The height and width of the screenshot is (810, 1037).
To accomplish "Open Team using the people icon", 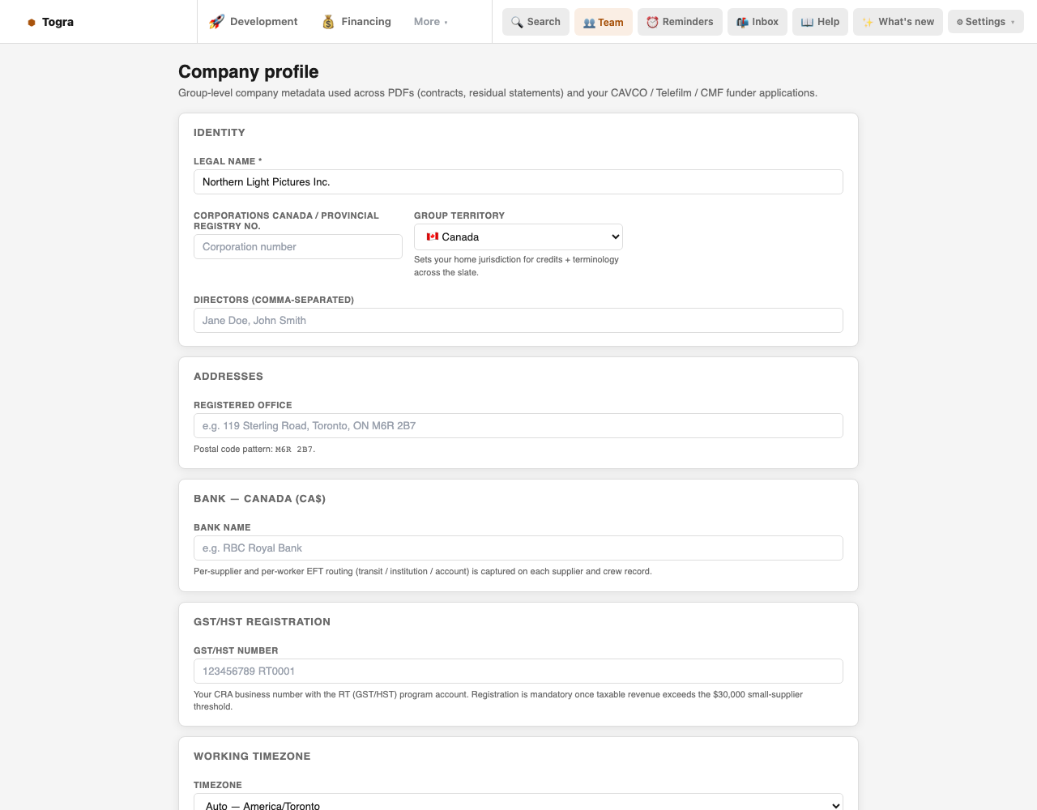I will click(x=589, y=23).
